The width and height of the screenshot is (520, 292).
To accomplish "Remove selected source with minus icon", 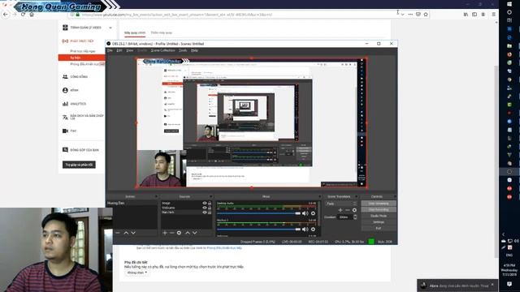I will click(x=171, y=233).
